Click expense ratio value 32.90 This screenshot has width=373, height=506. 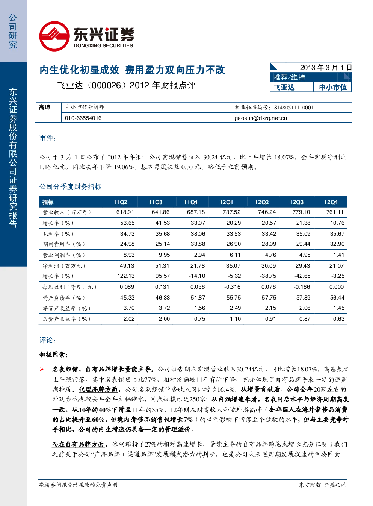tap(337, 244)
